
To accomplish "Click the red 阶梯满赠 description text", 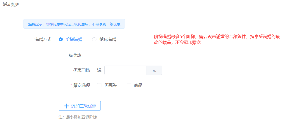I will (217, 40).
